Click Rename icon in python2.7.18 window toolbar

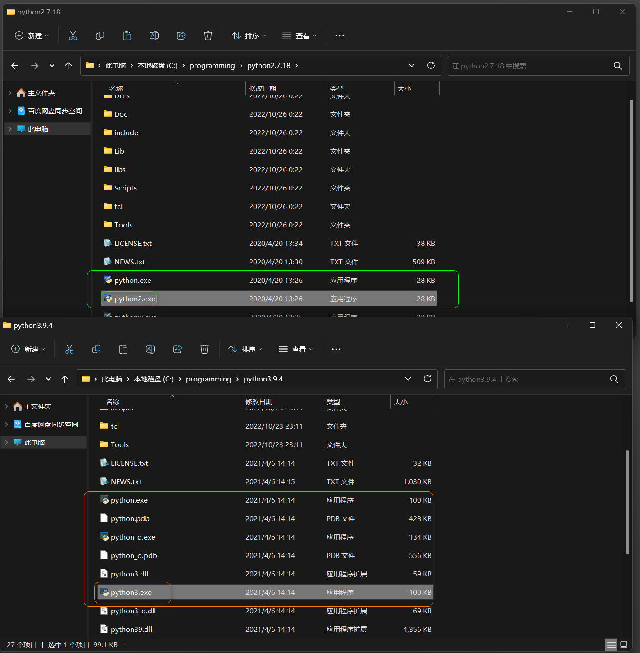(x=154, y=36)
